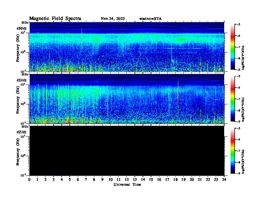Click hour 14 on the Universal Time axis
The width and height of the screenshot is (267, 206).
(x=143, y=180)
